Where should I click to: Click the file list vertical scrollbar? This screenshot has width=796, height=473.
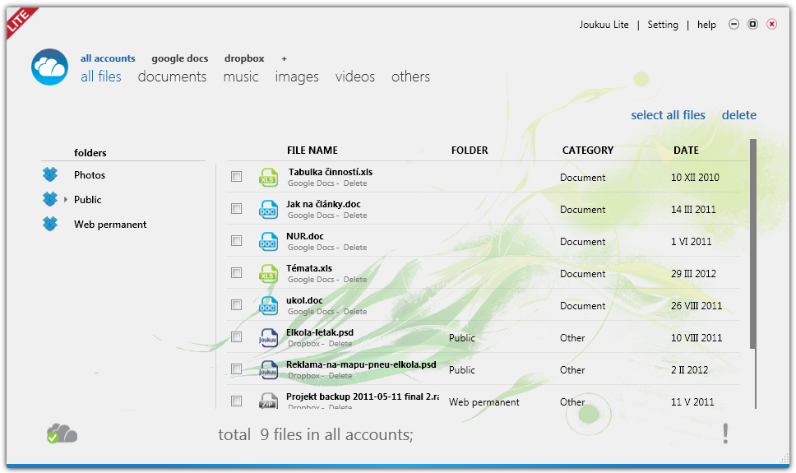(753, 243)
